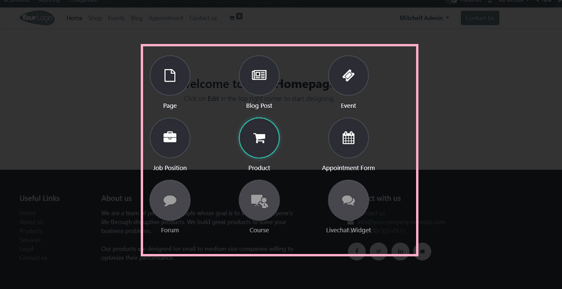Viewport: 562px width, 289px height.
Task: Click the About us footer heading
Action: 117,198
